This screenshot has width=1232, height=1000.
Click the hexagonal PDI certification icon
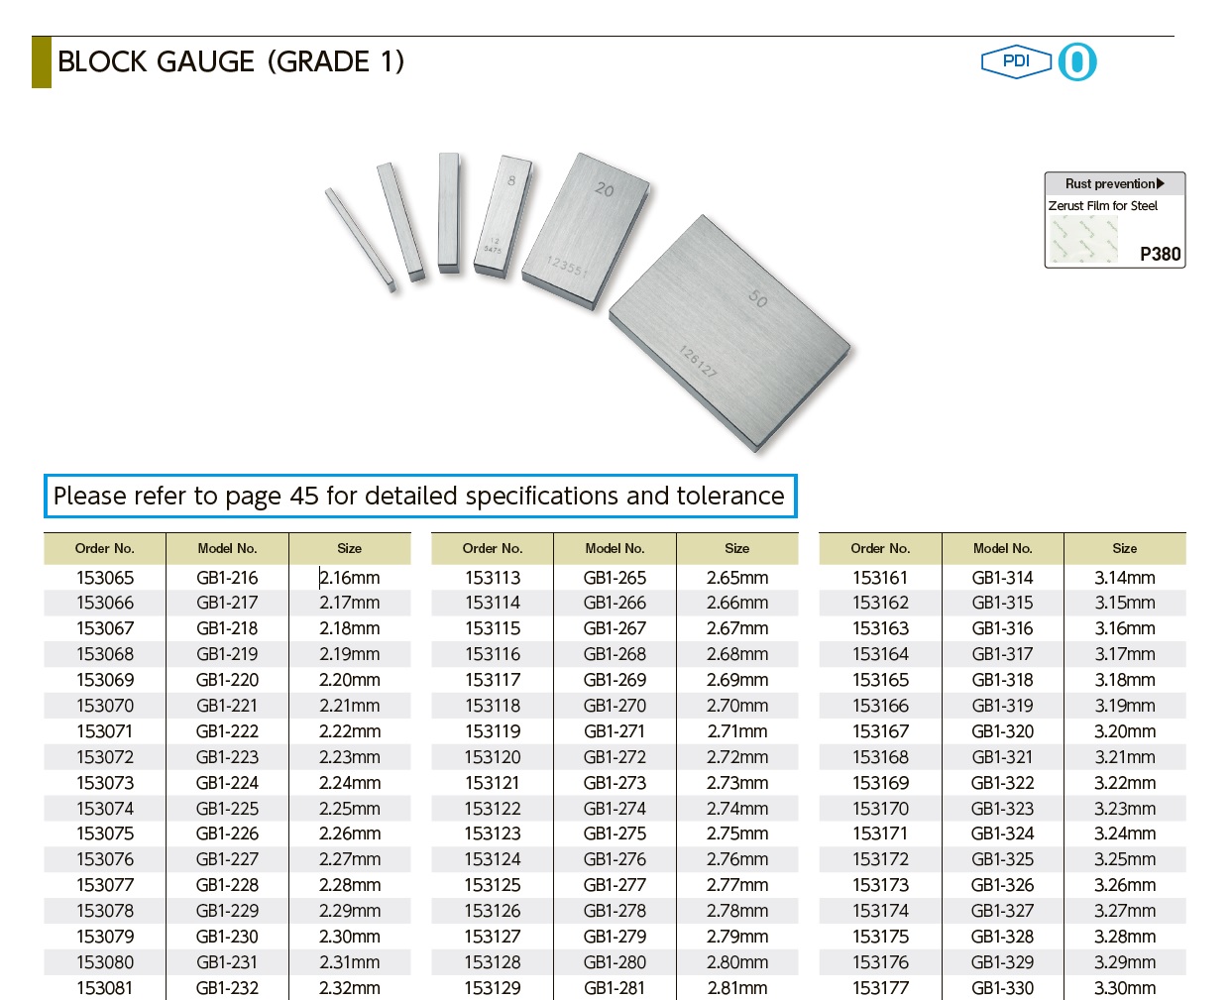coord(1015,60)
